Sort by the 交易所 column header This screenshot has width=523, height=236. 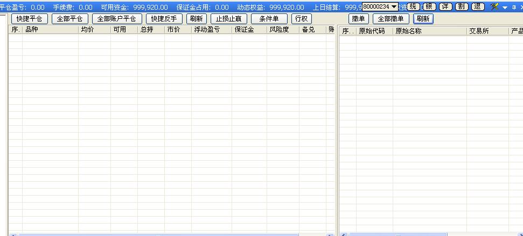[x=487, y=31]
